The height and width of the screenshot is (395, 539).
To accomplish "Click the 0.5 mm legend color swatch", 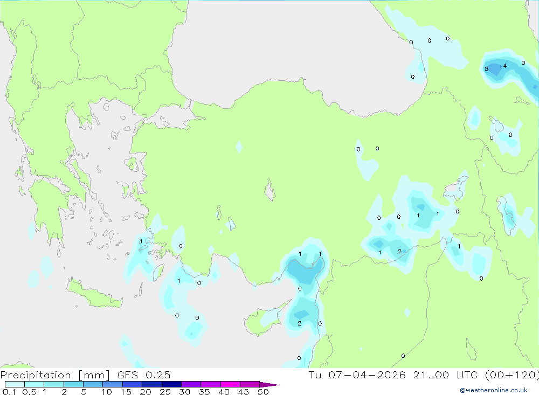I will point(34,384).
